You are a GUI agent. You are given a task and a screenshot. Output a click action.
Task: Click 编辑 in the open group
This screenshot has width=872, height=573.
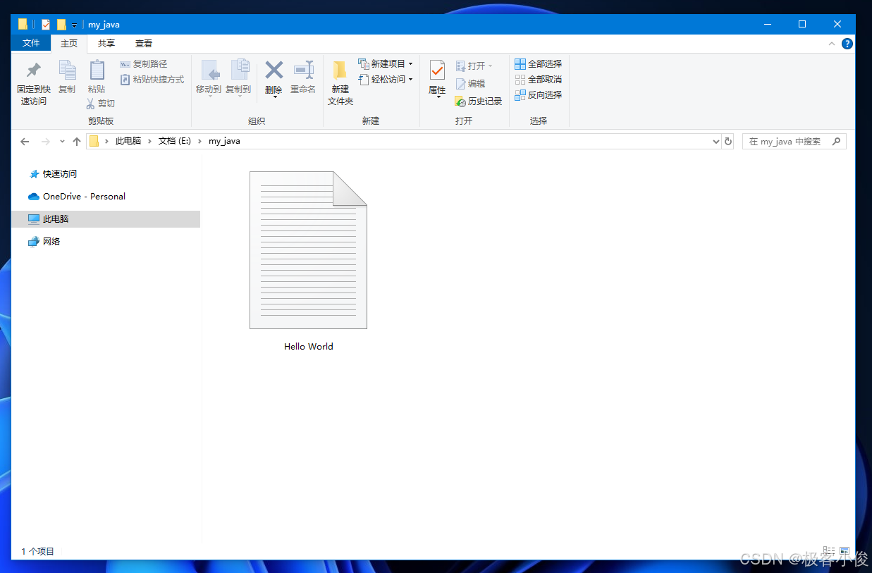(x=470, y=83)
